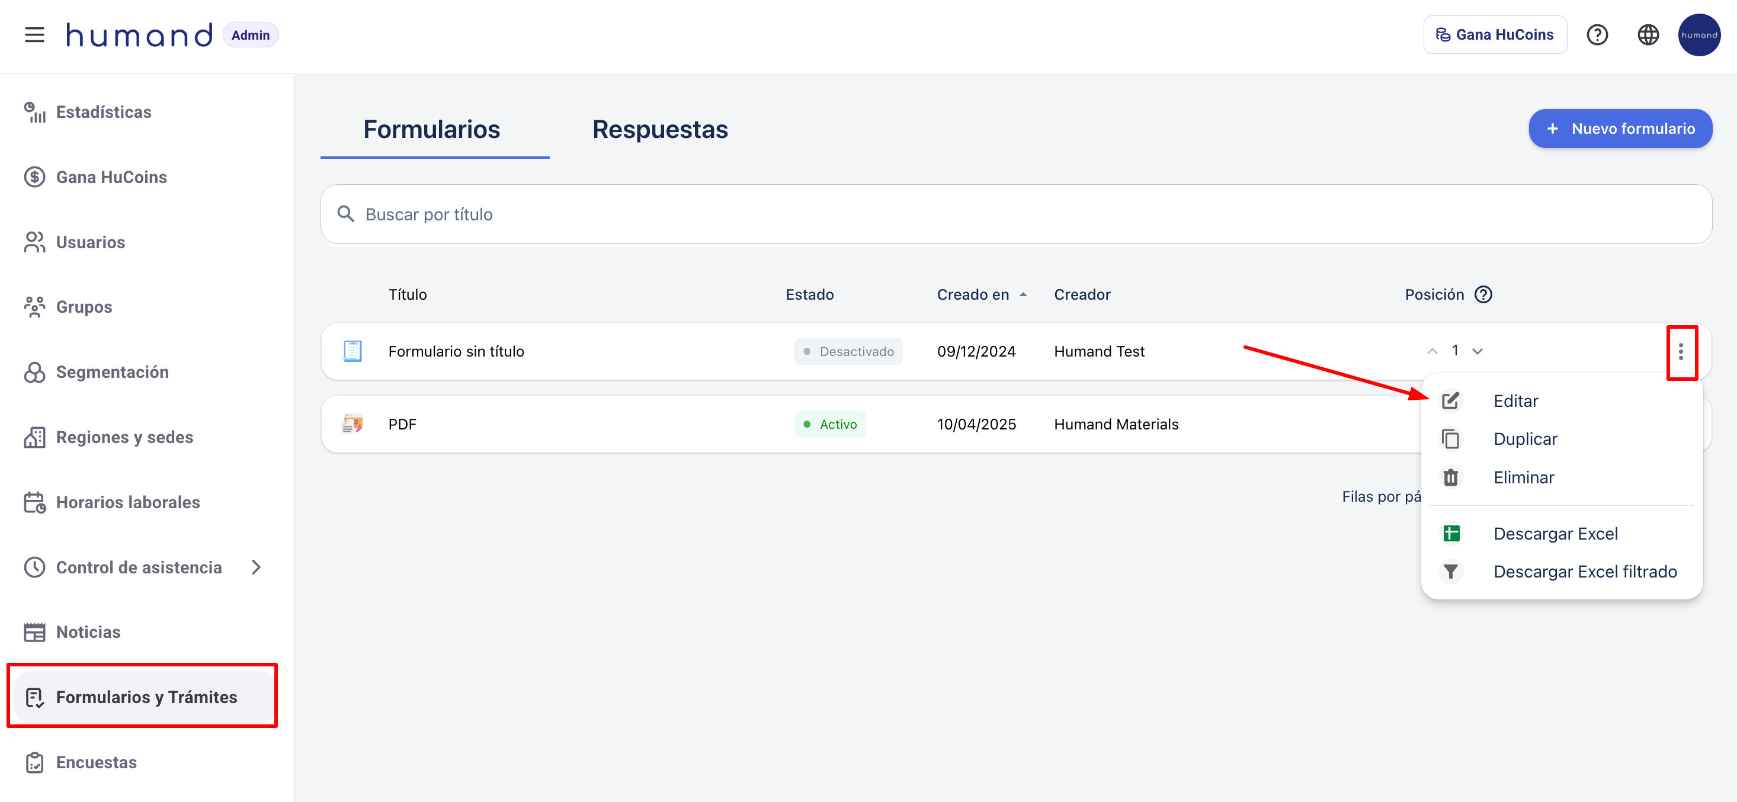The width and height of the screenshot is (1737, 802).
Task: Move form position down with chevron
Action: (1478, 351)
